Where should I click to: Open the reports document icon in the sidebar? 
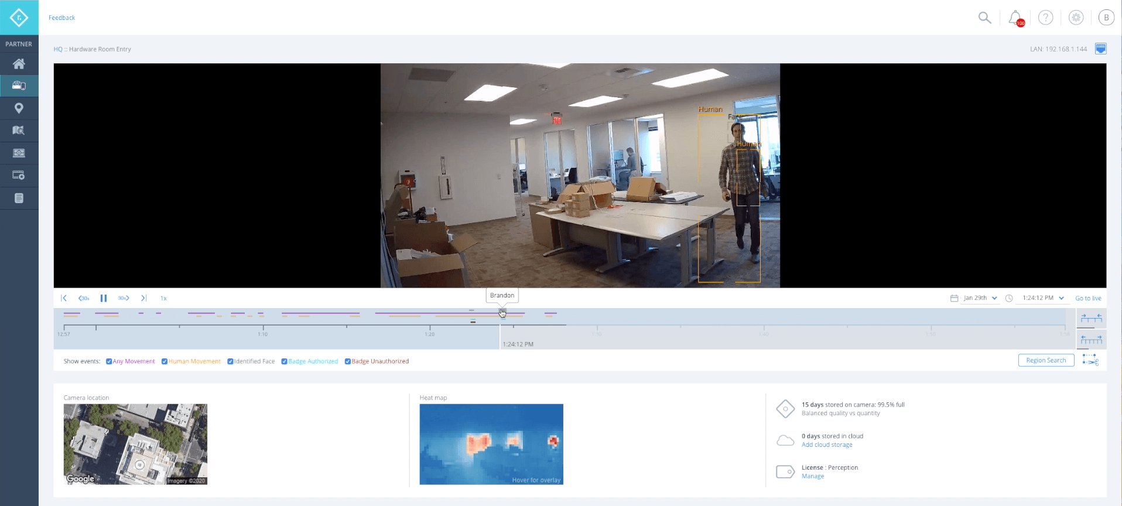pyautogui.click(x=19, y=198)
